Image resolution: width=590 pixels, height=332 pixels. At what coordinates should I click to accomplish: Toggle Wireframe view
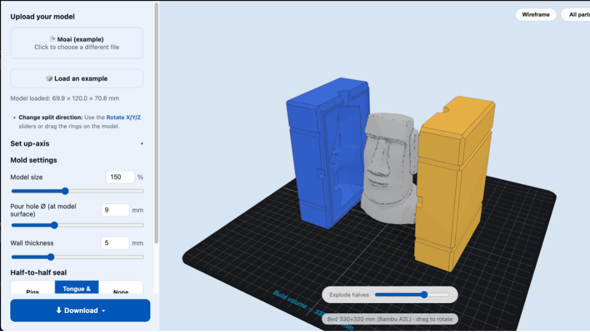tap(536, 14)
